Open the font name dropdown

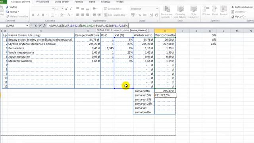(x=53, y=9)
